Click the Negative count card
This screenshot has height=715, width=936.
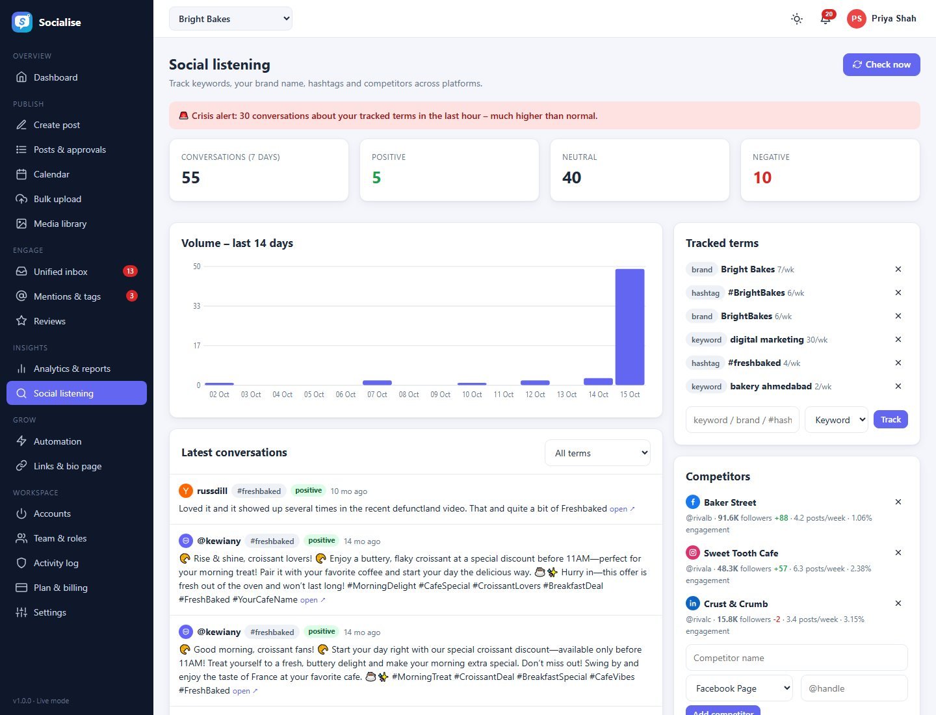830,170
